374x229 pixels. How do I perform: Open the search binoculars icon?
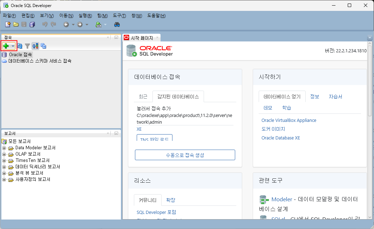click(117, 25)
